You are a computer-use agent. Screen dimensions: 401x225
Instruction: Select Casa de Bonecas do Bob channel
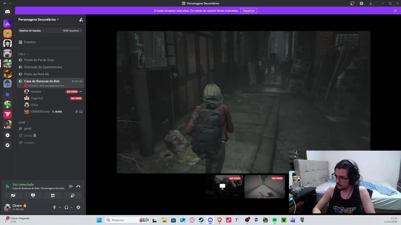pos(50,83)
